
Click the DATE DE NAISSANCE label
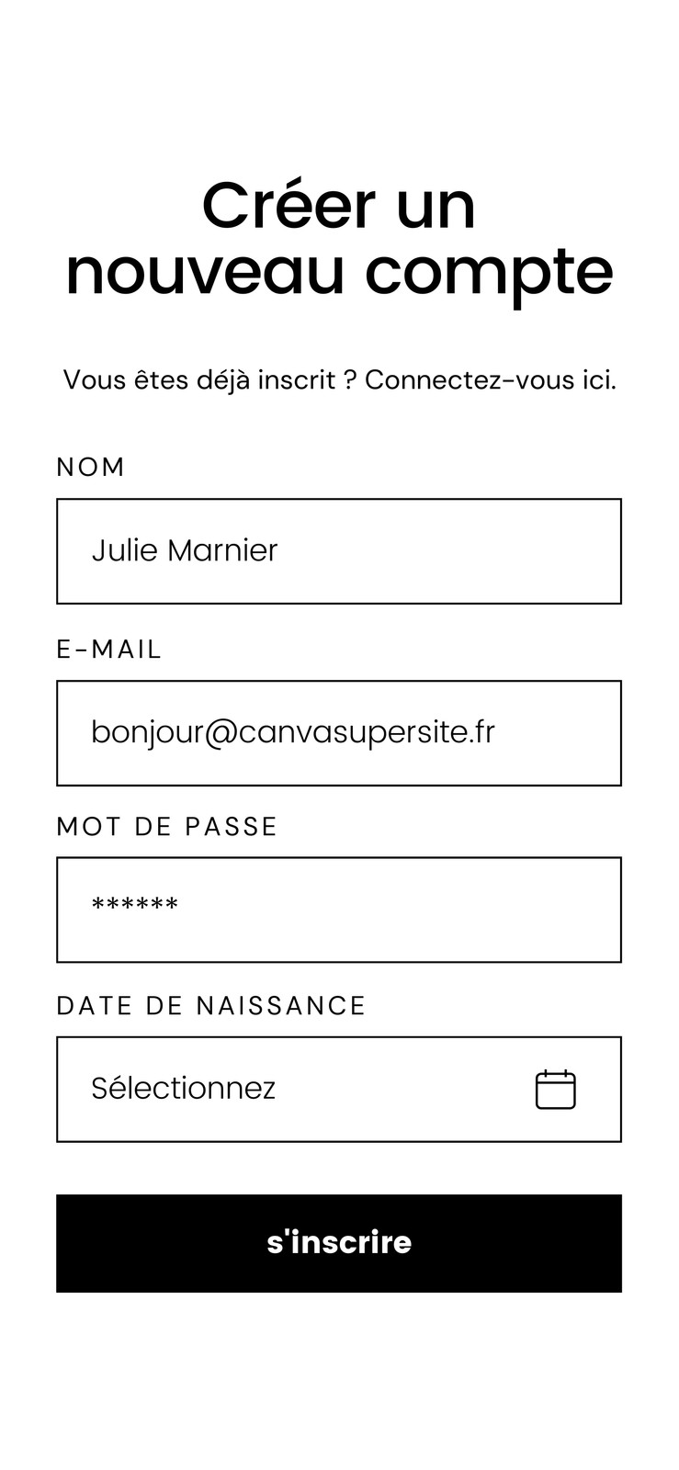211,1005
